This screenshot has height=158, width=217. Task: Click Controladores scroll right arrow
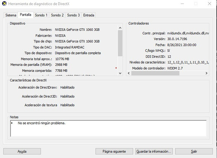pos(207,73)
